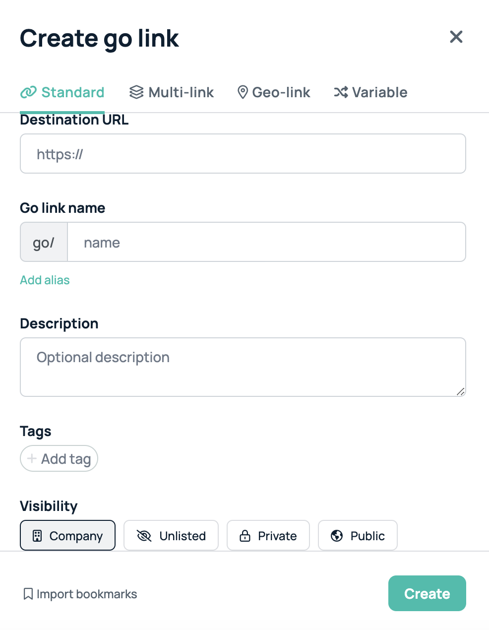Viewport: 489px width, 630px height.
Task: Click the Optional description text area
Action: [243, 367]
